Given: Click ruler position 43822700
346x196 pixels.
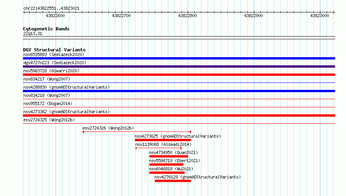Looking at the screenshot, I should (x=121, y=16).
